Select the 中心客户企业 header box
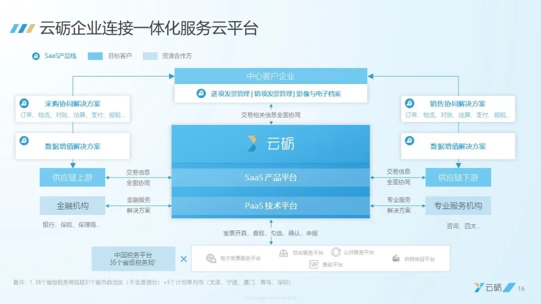Image resolution: width=541 pixels, height=304 pixels. 271,76
